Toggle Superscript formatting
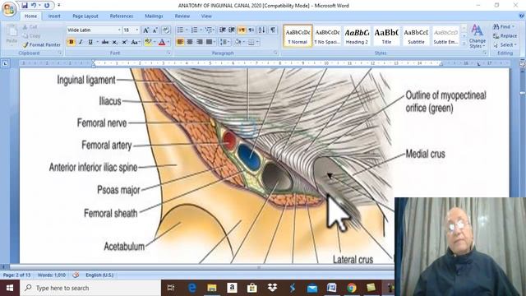 pyautogui.click(x=124, y=42)
